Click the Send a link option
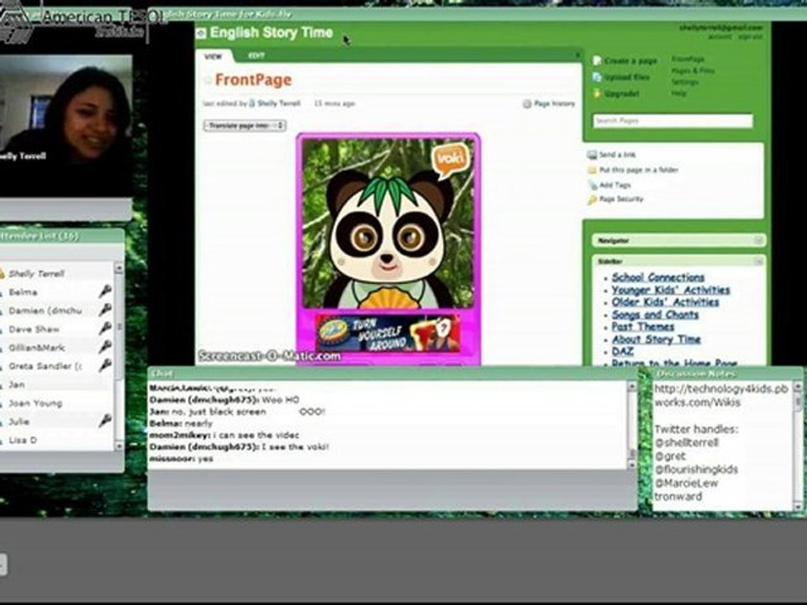Image resolution: width=807 pixels, height=605 pixels. tap(618, 155)
